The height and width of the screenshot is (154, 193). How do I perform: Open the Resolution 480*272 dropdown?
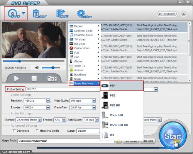(48, 101)
